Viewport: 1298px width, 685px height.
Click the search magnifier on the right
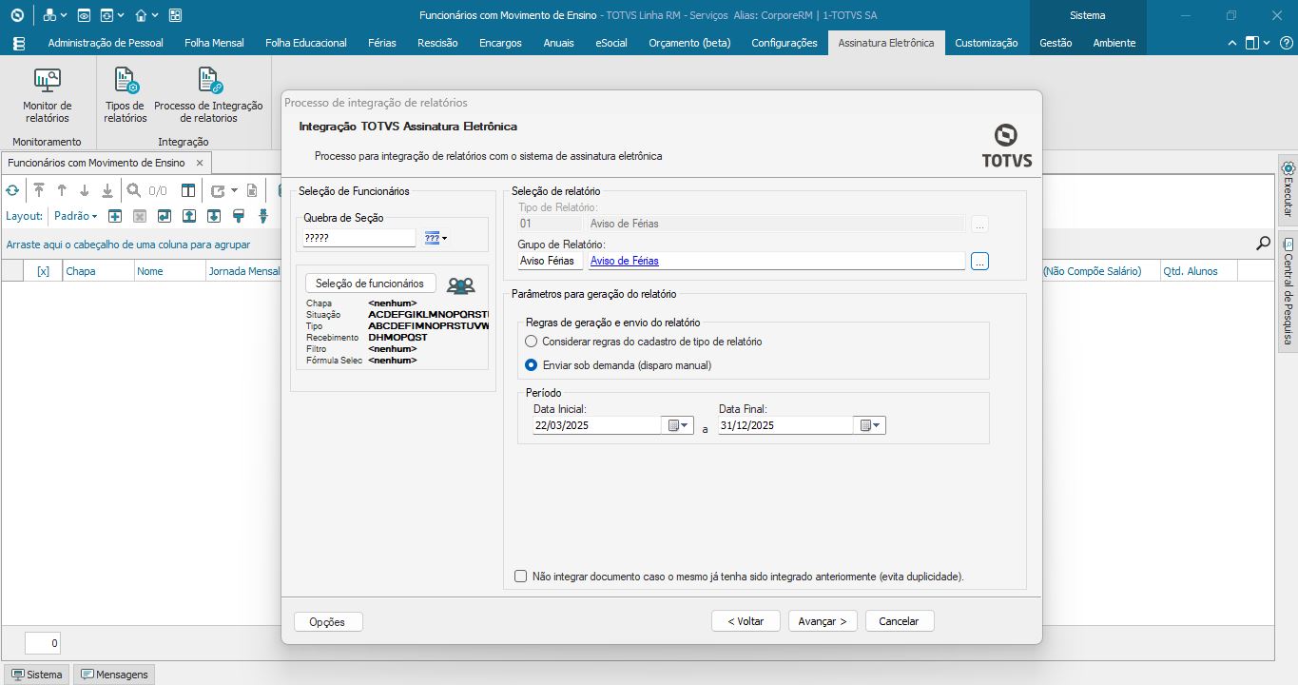point(1263,244)
